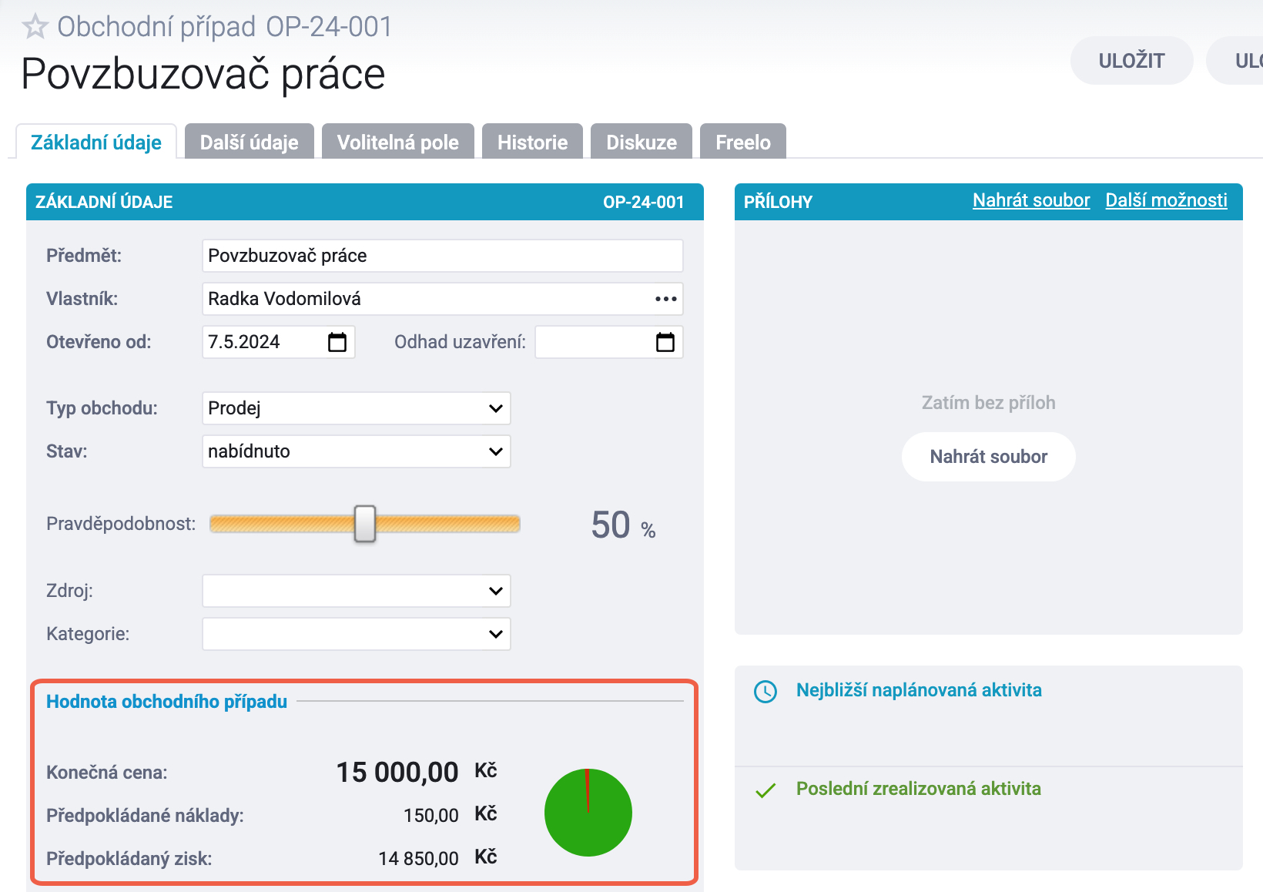Open the Nejbližší naplánovaná aktivita link
This screenshot has width=1263, height=892.
point(919,690)
